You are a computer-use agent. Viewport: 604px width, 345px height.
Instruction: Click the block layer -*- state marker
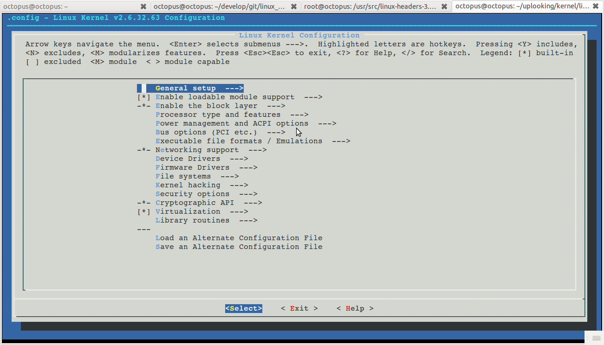click(144, 106)
